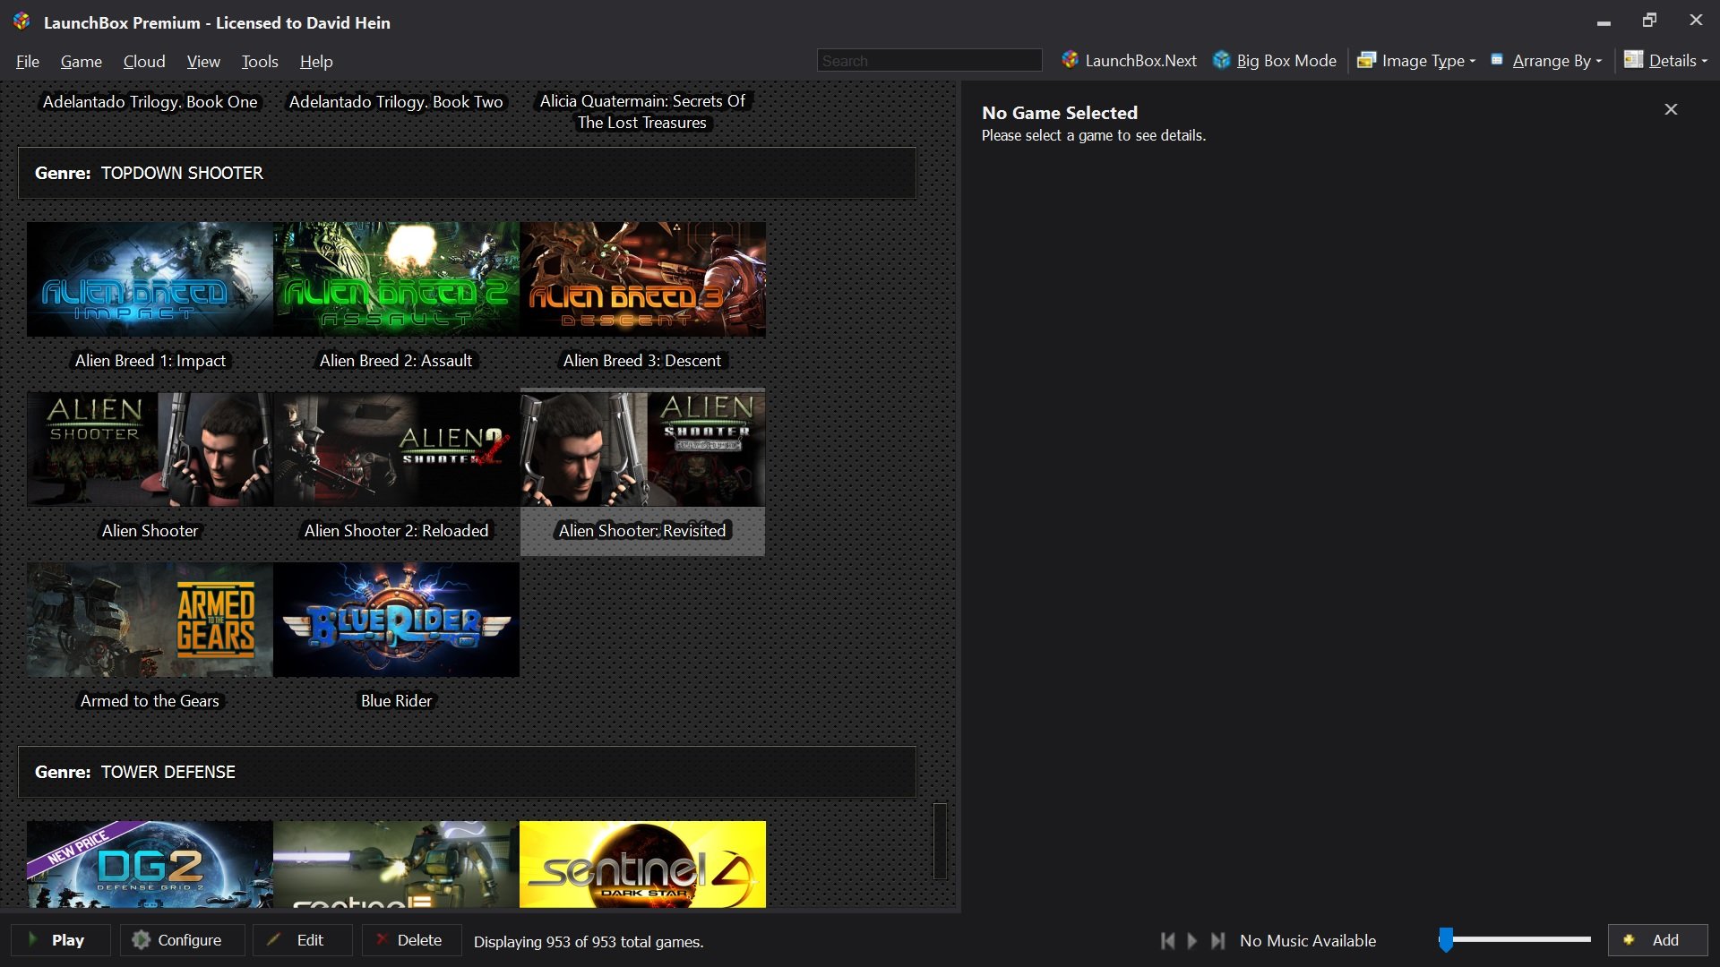Click 'No Music Available' status text
The image size is (1720, 967).
pyautogui.click(x=1308, y=940)
